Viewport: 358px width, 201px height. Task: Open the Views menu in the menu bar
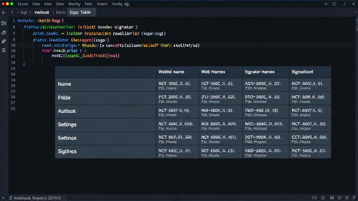[x=102, y=4]
